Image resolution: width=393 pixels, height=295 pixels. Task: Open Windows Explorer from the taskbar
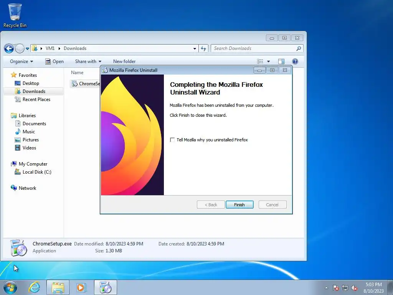pos(58,287)
